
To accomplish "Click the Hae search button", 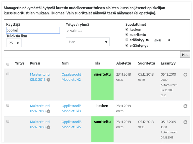I will click(185, 55).
